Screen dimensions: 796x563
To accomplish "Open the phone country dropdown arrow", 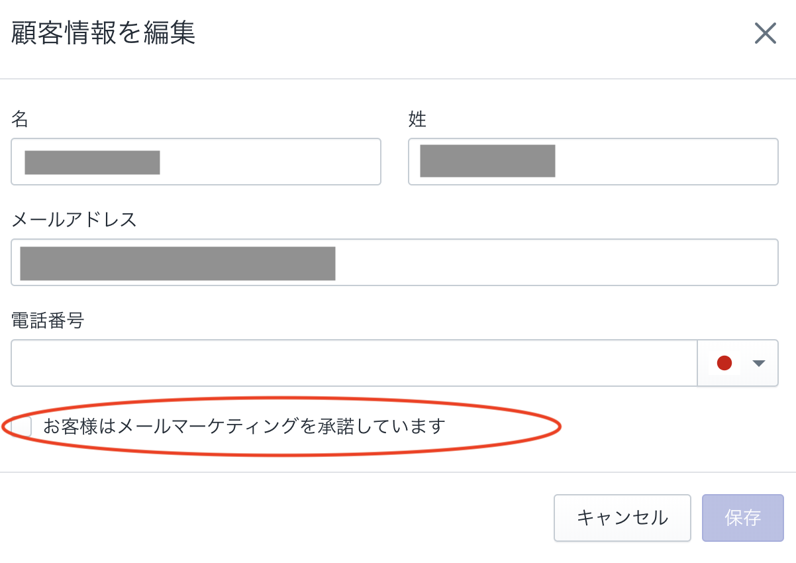I will click(759, 363).
